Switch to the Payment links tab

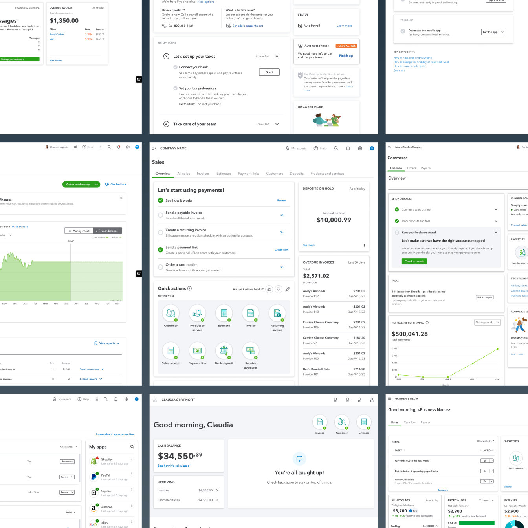point(249,174)
